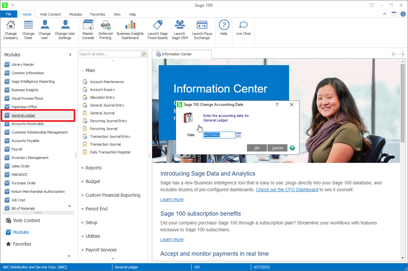
Task: Select Modules in the bottom navigation pane
Action: [18, 232]
